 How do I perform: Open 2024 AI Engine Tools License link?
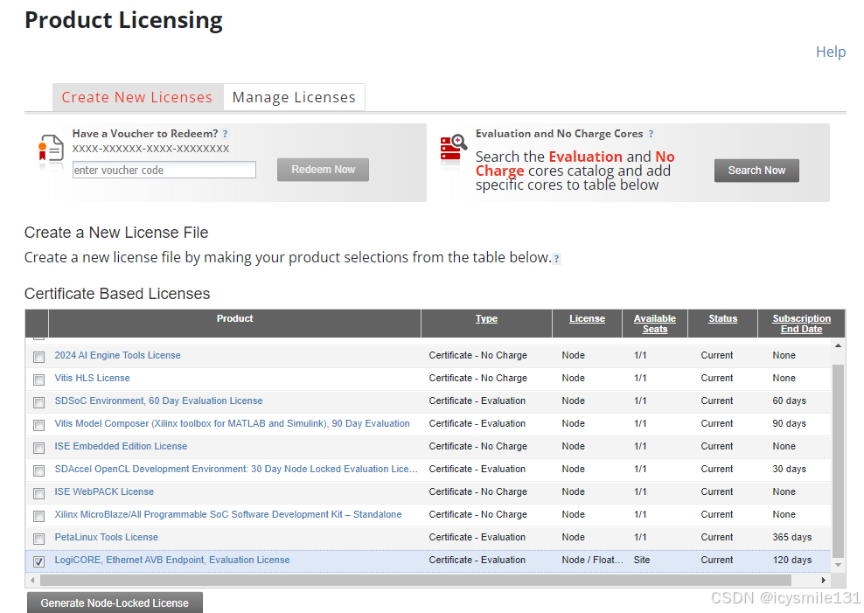tap(117, 355)
